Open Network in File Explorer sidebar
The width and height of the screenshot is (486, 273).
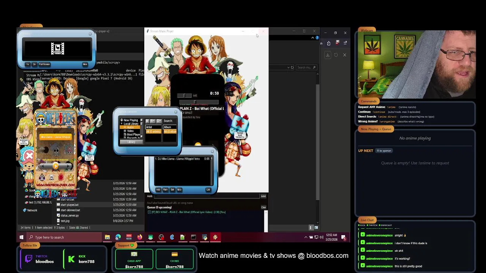(30, 210)
